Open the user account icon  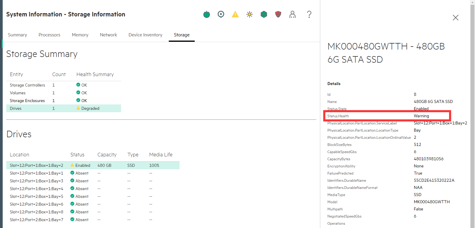coord(293,14)
